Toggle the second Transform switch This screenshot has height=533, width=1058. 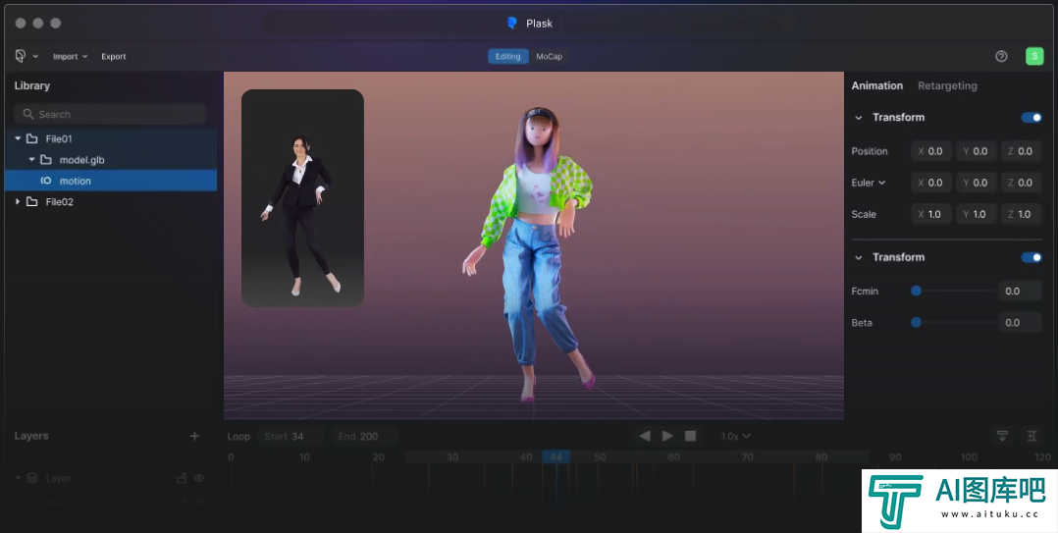pos(1031,257)
